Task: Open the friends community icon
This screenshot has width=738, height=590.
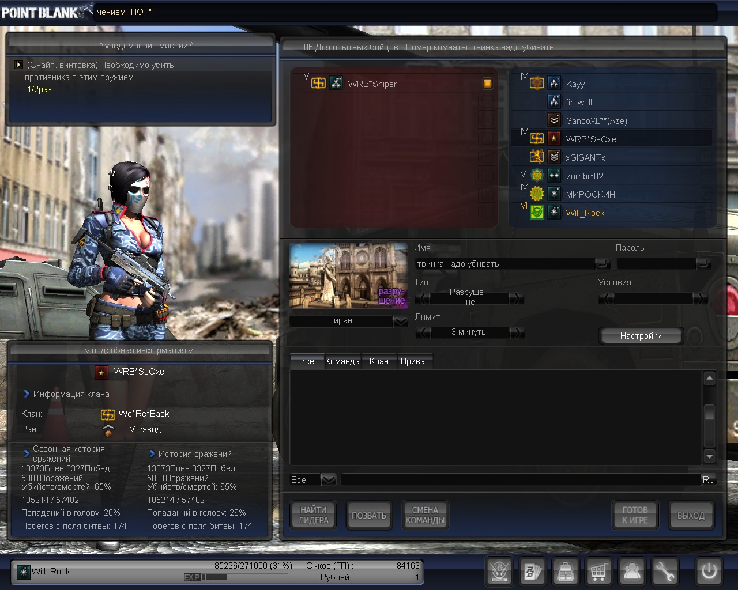Action: pyautogui.click(x=632, y=572)
